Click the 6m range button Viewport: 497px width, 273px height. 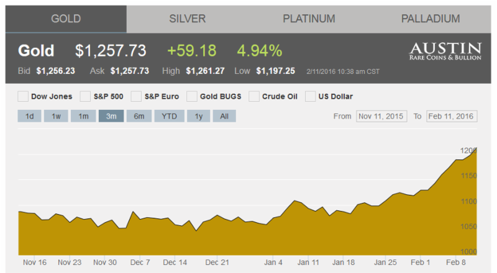pyautogui.click(x=139, y=116)
